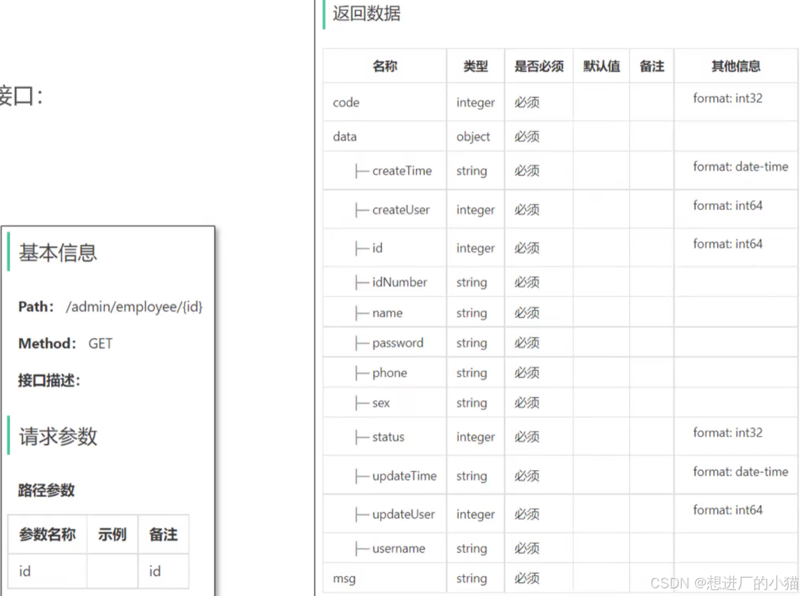
Task: Click format: int32 in code row
Action: 727,98
